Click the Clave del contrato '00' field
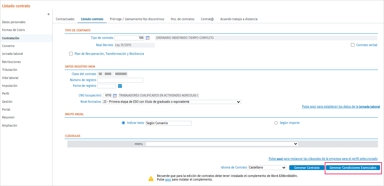 pyautogui.click(x=100, y=74)
